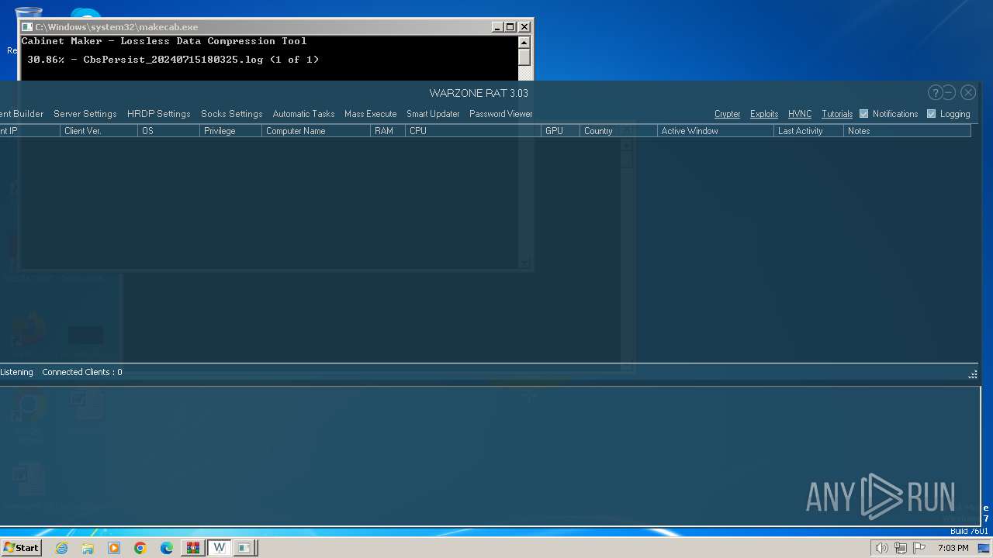The image size is (993, 558).
Task: Sort by the Last Activity column header
Action: pyautogui.click(x=808, y=131)
